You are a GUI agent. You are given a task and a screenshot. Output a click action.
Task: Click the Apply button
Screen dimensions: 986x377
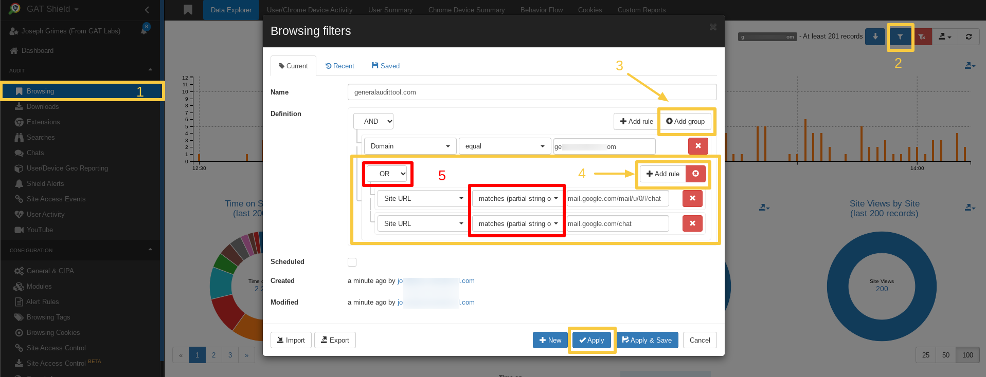click(591, 340)
